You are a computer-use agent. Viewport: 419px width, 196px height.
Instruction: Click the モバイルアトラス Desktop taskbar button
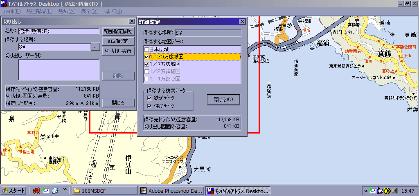[x=238, y=191]
